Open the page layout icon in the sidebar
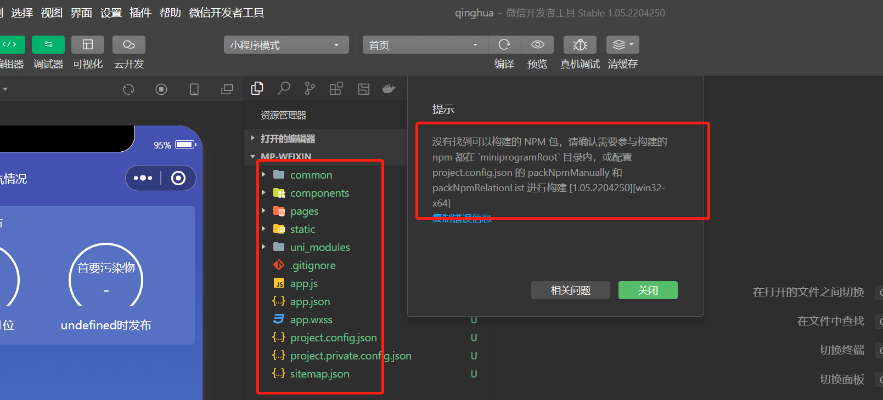 point(363,89)
